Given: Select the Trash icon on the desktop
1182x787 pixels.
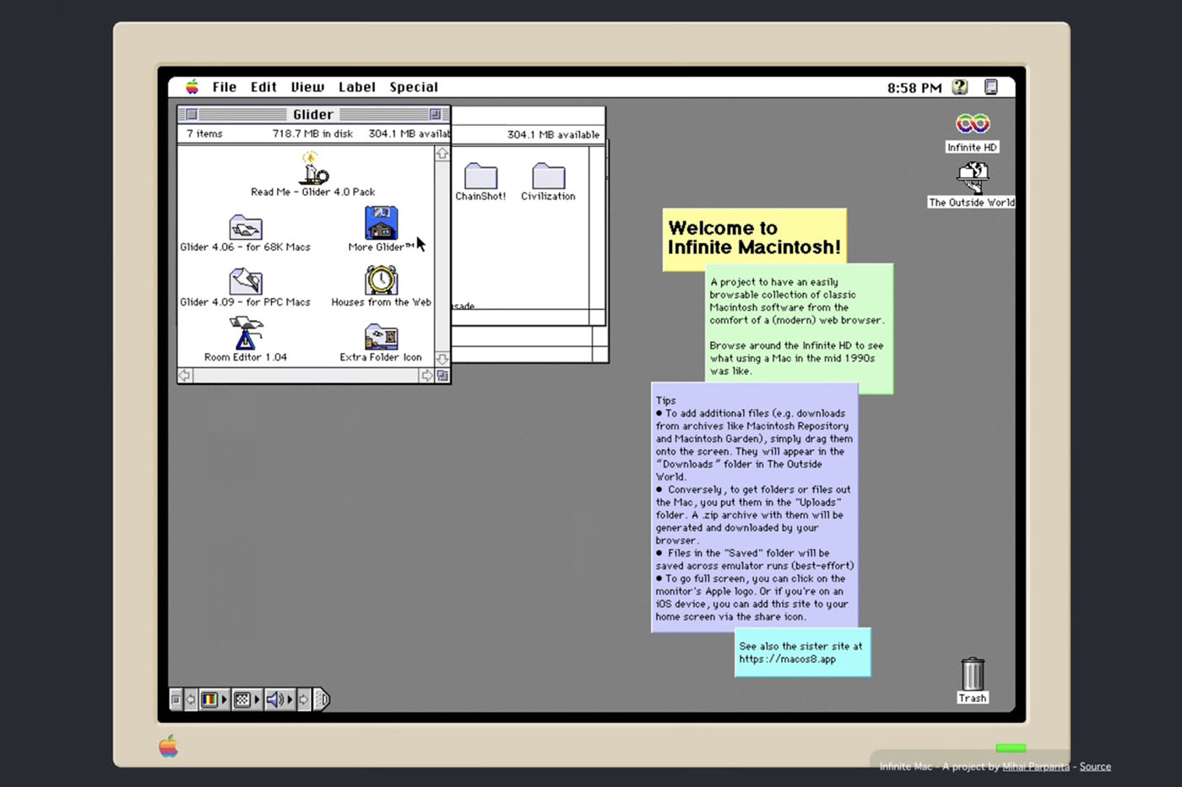Looking at the screenshot, I should click(x=973, y=674).
